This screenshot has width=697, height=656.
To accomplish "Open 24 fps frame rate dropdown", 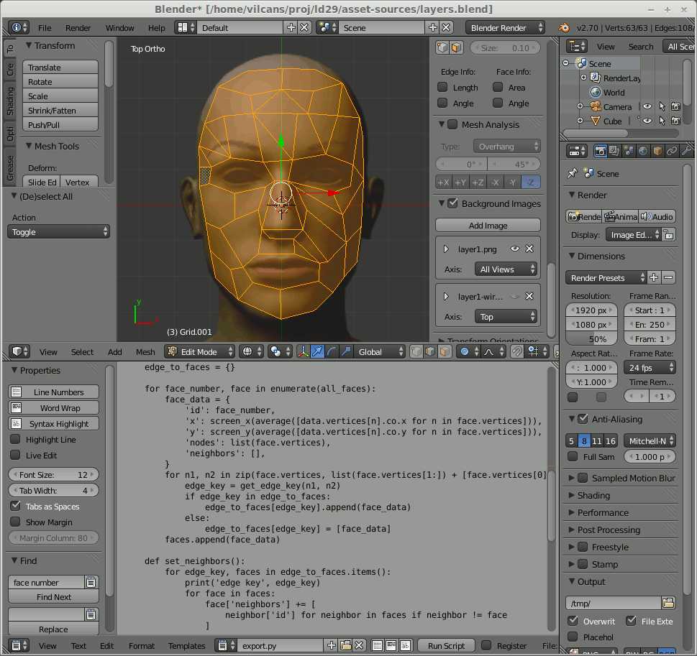I will tap(650, 368).
